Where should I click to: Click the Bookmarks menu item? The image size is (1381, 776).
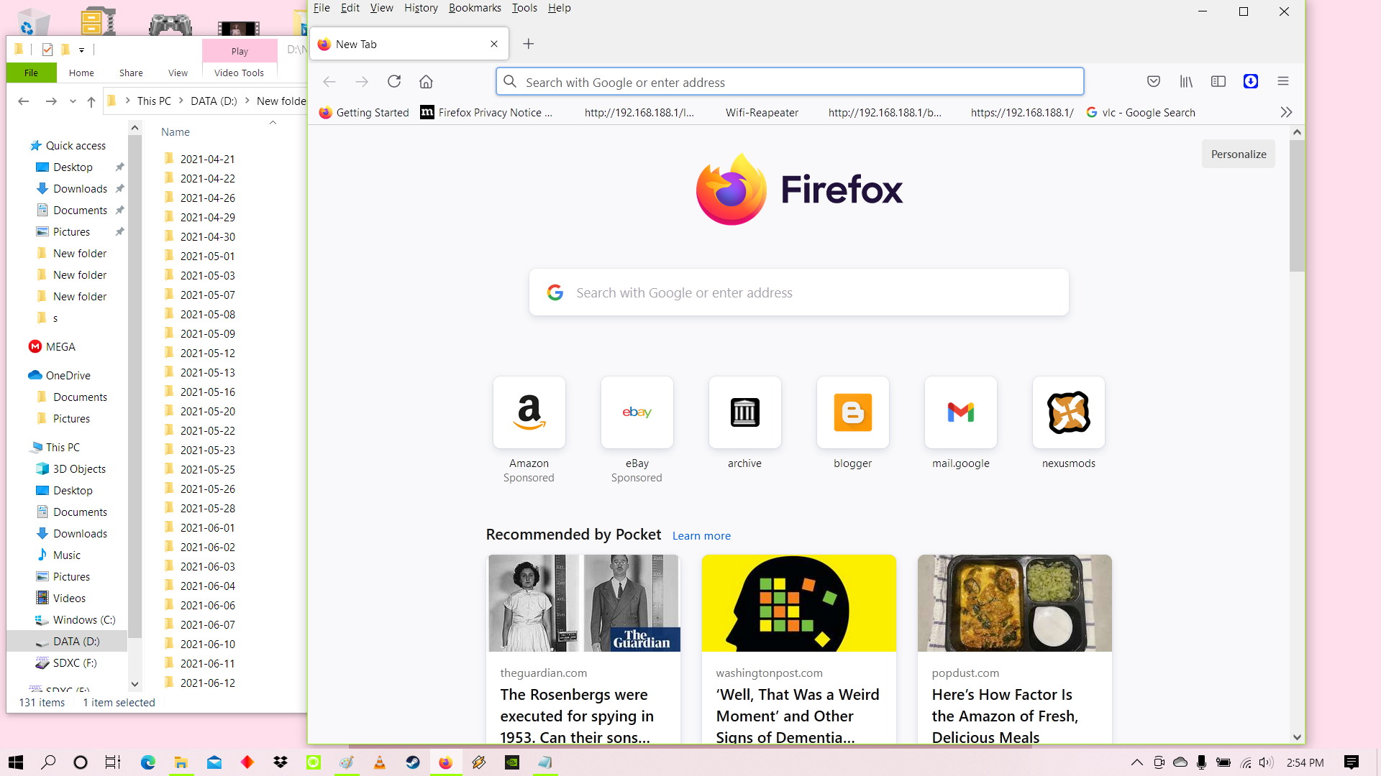(x=474, y=8)
